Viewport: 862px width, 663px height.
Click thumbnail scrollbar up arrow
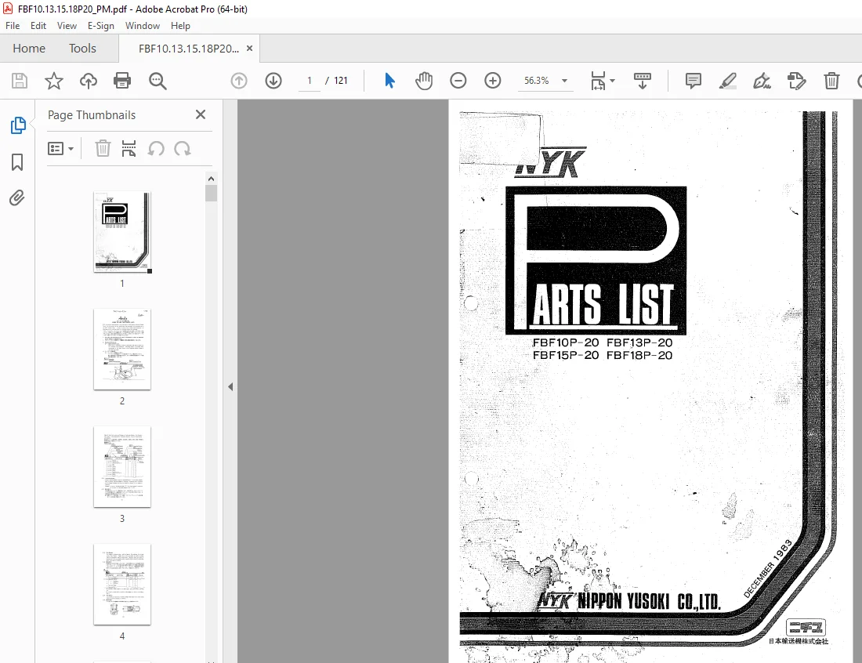(x=211, y=179)
